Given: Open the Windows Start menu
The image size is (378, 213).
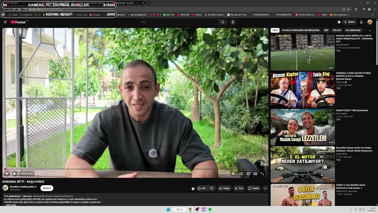Looking at the screenshot, I should click(x=168, y=209).
